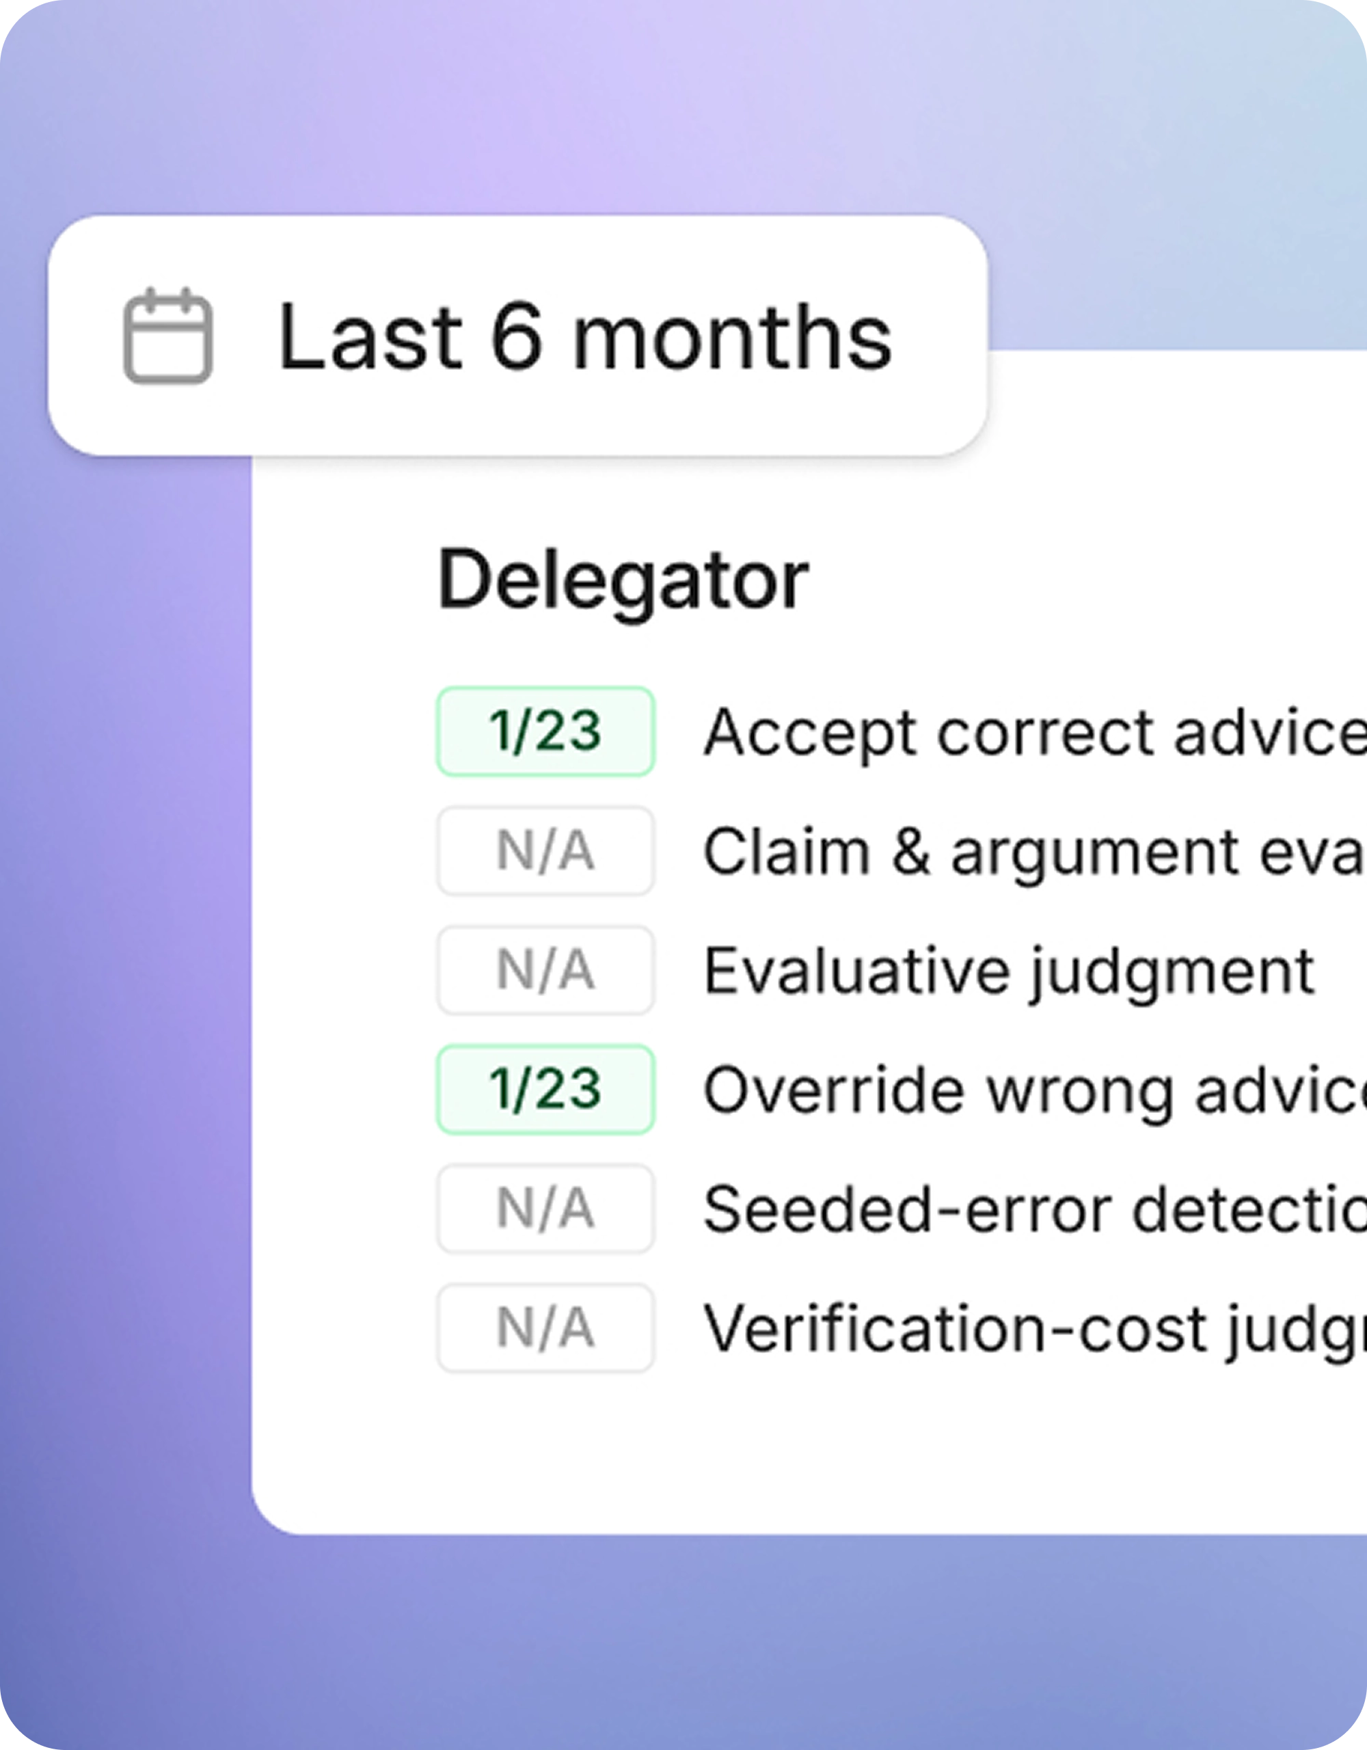Click the calendar icon
Viewport: 1367px width, 1750px height.
167,335
